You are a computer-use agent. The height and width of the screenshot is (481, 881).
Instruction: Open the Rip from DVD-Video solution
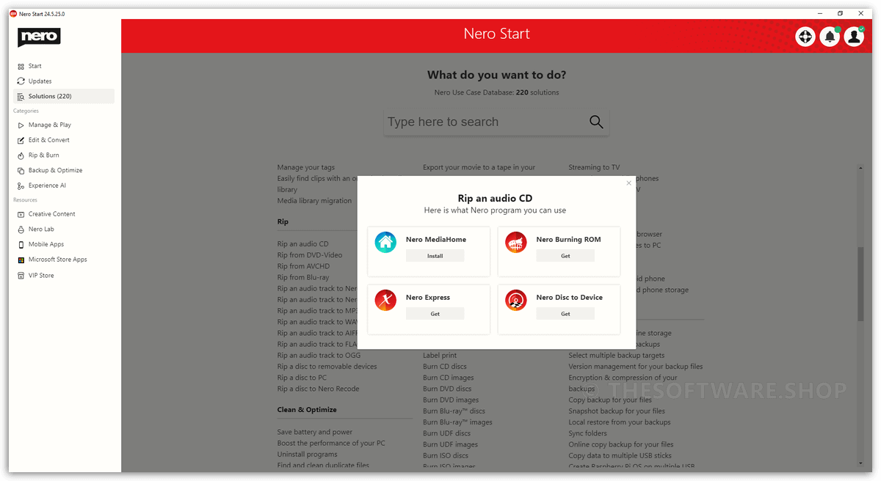coord(310,255)
